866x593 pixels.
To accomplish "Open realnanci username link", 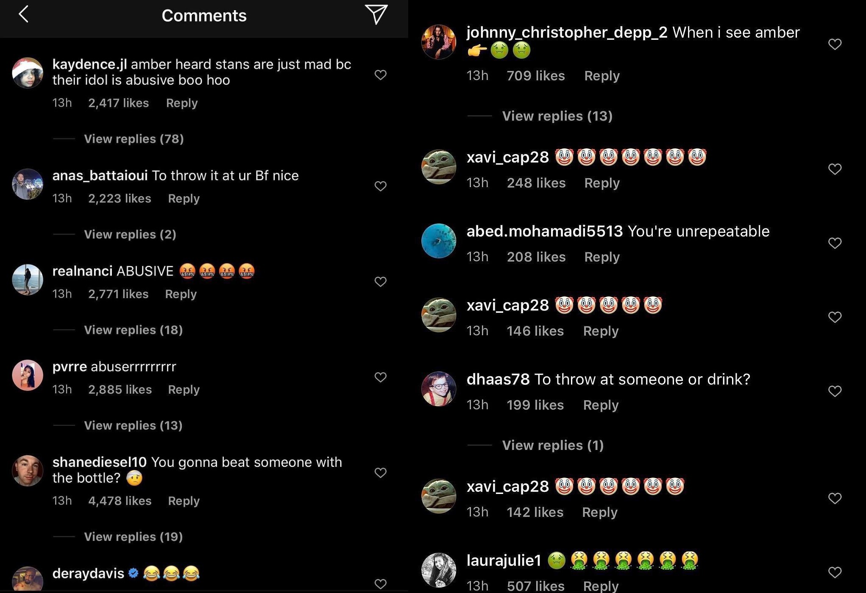I will [x=82, y=271].
